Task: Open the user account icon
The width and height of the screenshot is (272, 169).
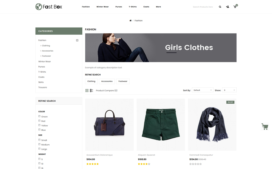Action: (227, 7)
